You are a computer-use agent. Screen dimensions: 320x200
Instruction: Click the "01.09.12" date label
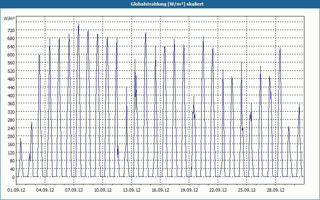(x=16, y=190)
